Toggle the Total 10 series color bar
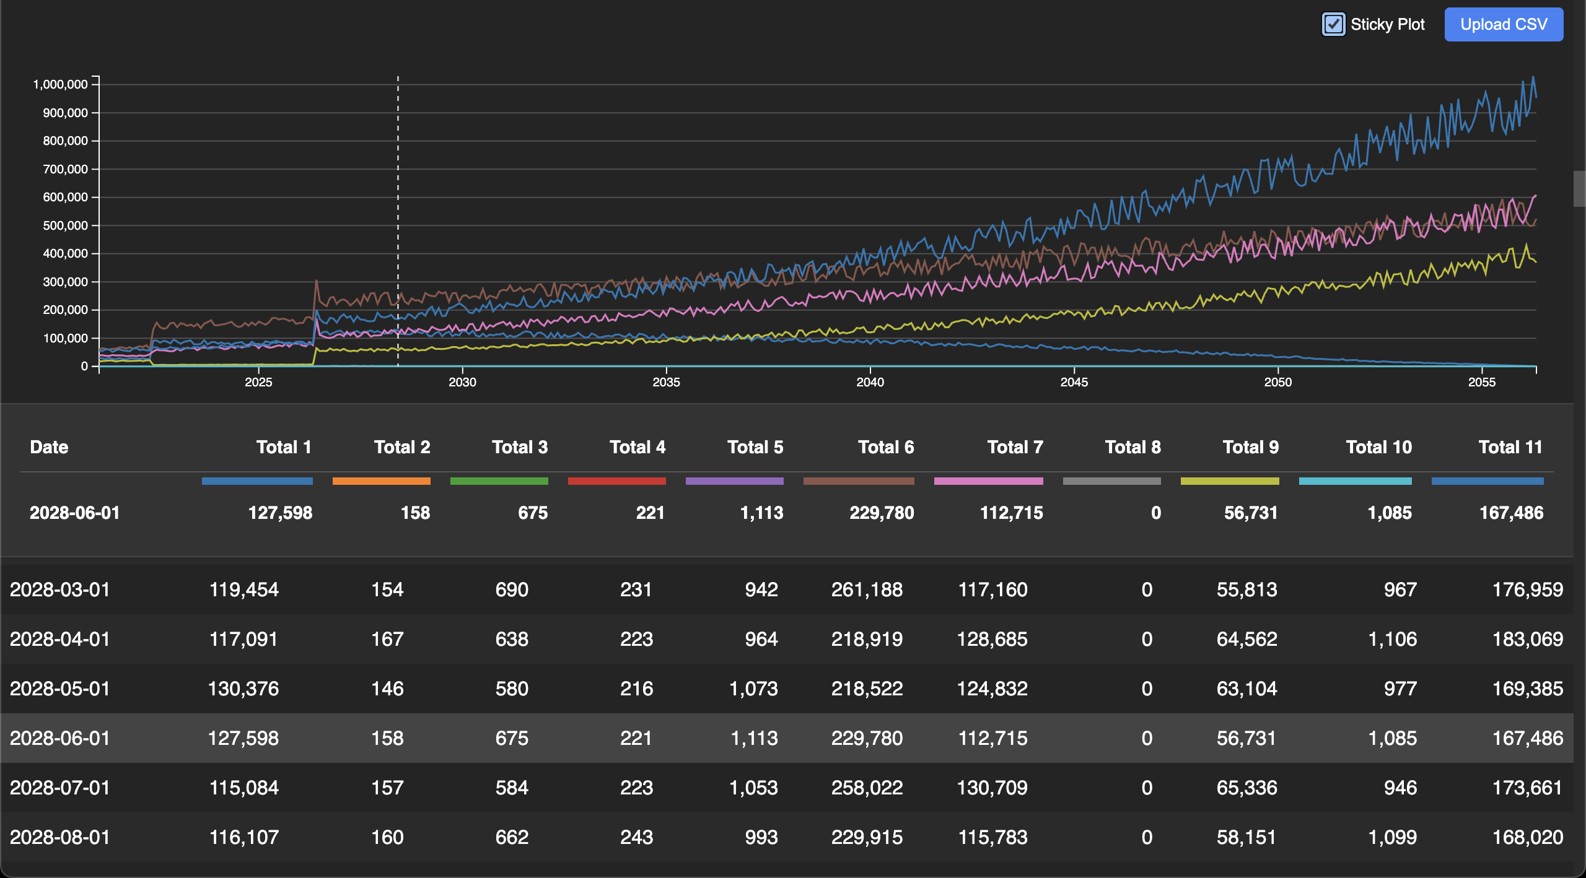This screenshot has width=1586, height=878. [1356, 481]
